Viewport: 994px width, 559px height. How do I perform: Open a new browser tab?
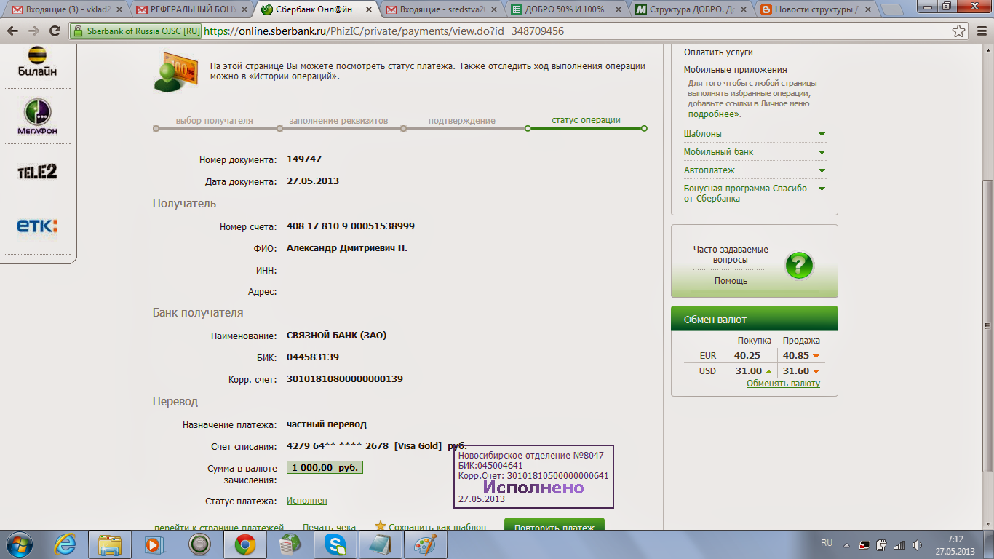pos(894,10)
